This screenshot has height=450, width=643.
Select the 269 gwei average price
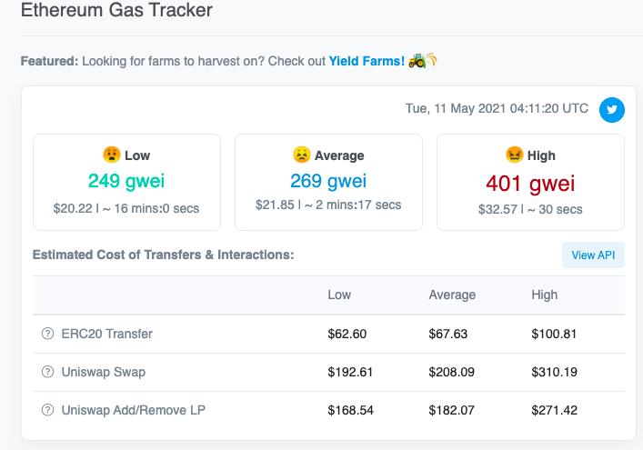pos(328,182)
